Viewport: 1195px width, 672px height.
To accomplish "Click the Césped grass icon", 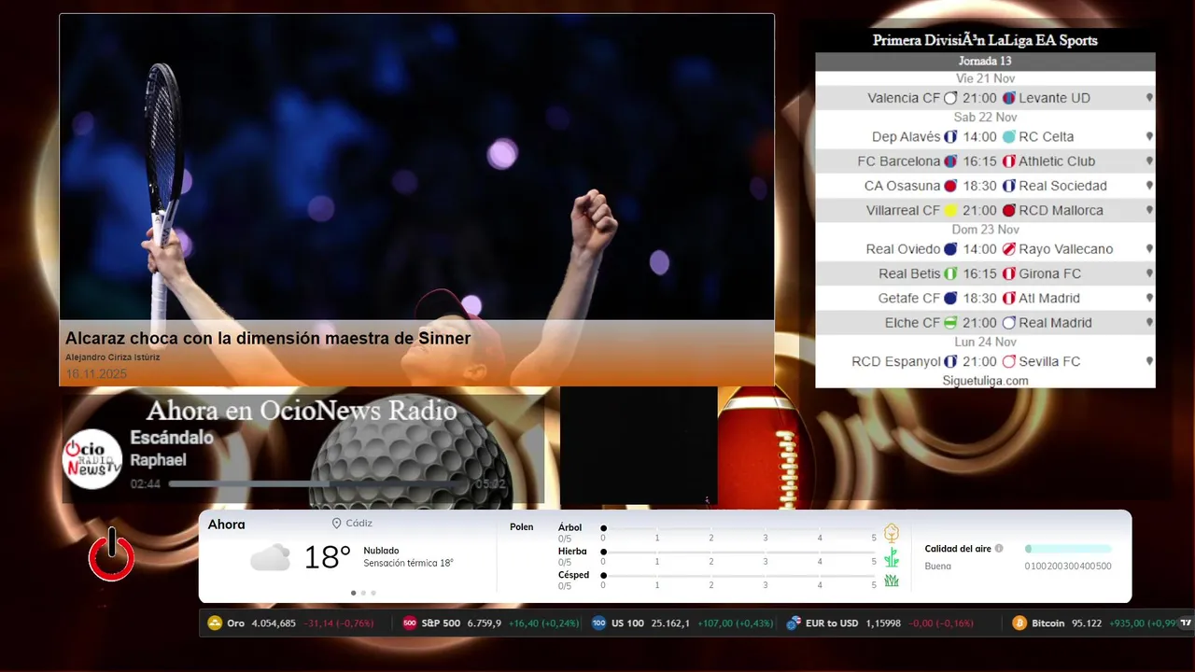I will (x=892, y=581).
